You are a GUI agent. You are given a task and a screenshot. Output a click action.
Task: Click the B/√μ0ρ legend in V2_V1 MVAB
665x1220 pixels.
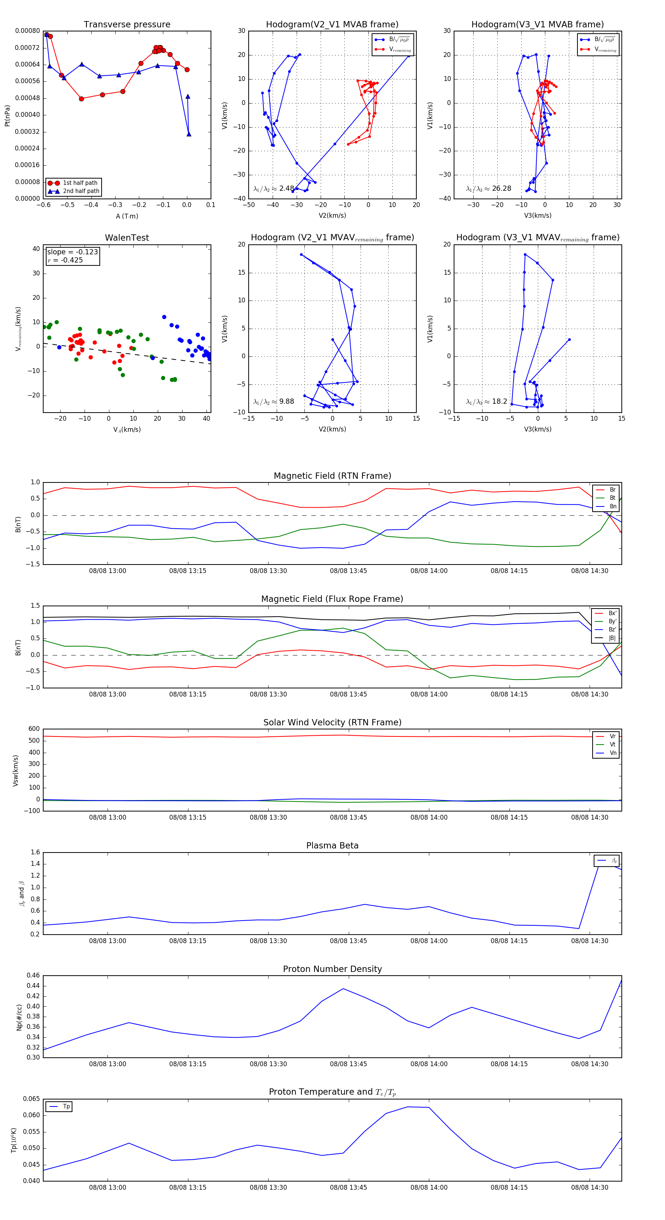(x=392, y=40)
